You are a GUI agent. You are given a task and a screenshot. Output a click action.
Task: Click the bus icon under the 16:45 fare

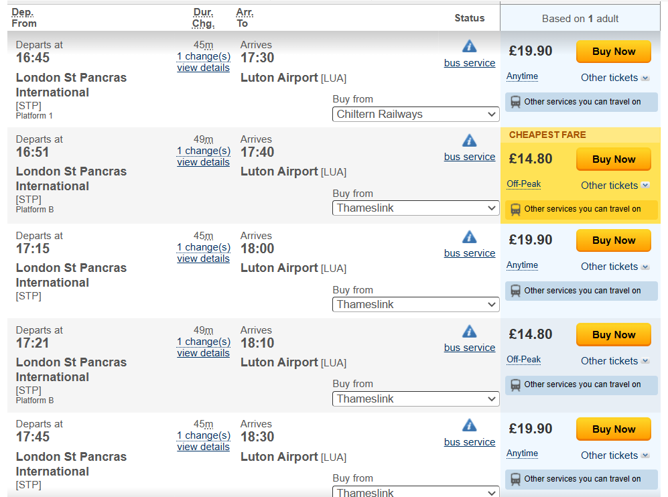tap(516, 102)
